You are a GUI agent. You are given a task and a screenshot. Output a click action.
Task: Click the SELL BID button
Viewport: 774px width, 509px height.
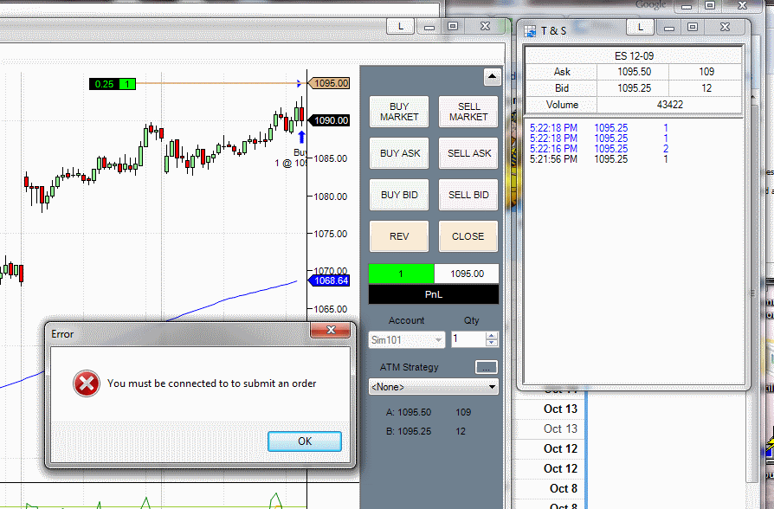468,195
